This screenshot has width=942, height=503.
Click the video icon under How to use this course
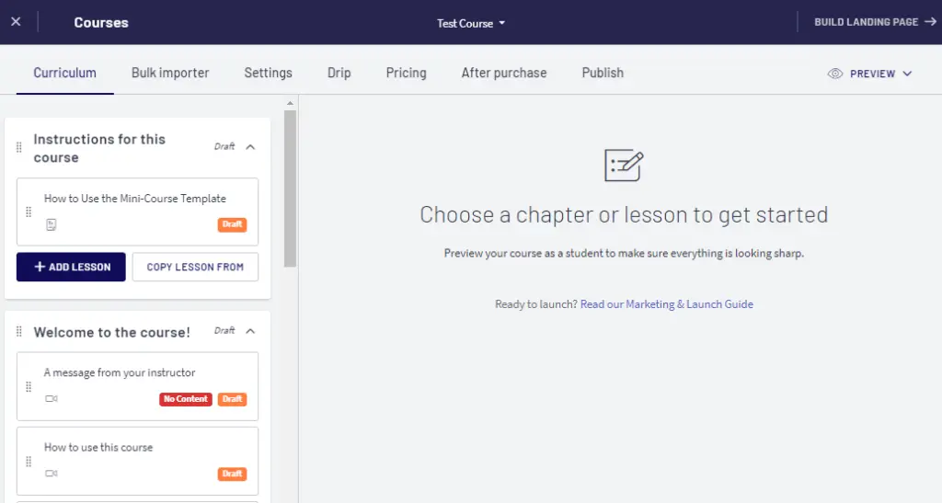(x=52, y=474)
